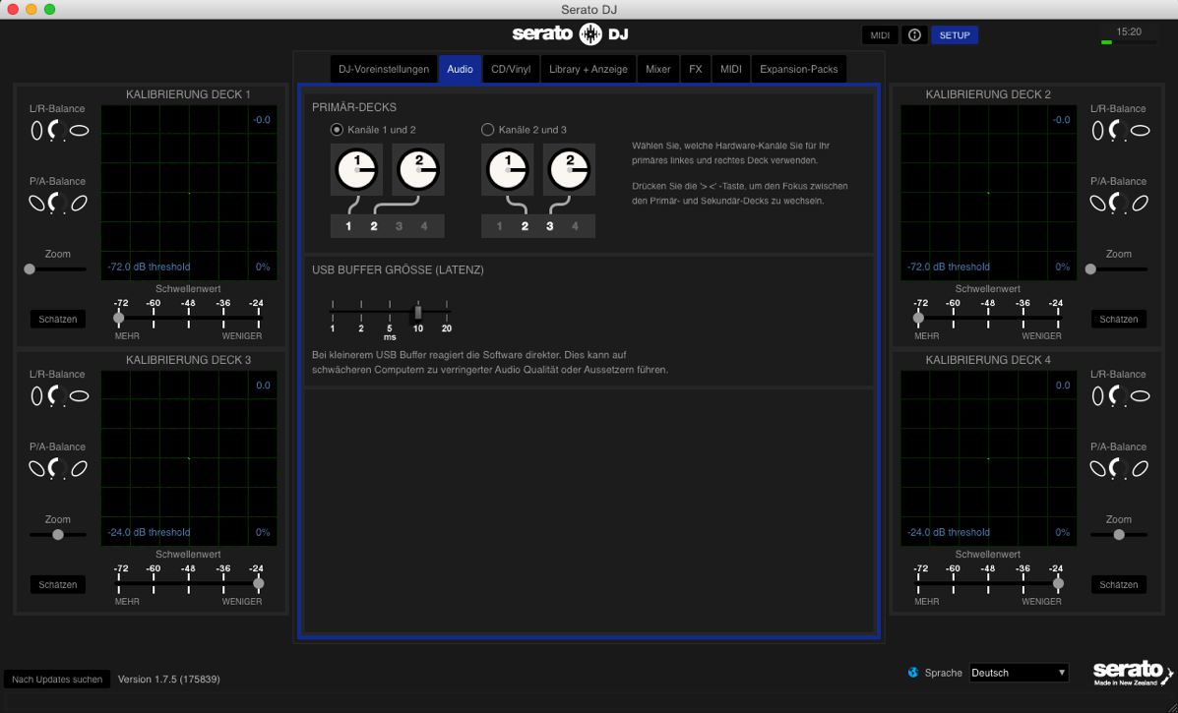The width and height of the screenshot is (1178, 713).
Task: Open the Library + Anzeige tab
Action: [588, 70]
